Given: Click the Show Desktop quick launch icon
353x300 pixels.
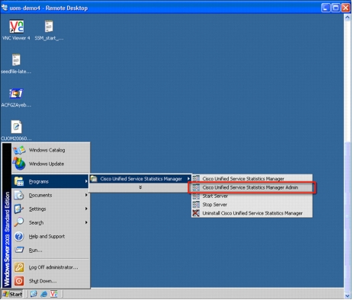Looking at the screenshot, I should (x=34, y=294).
